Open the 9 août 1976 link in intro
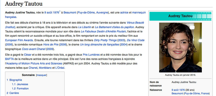 pyautogui.click(x=52, y=13)
